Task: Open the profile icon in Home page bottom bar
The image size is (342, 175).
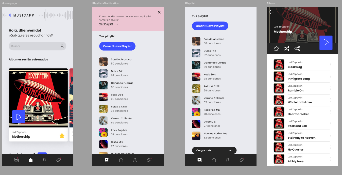Action: pyautogui.click(x=44, y=160)
